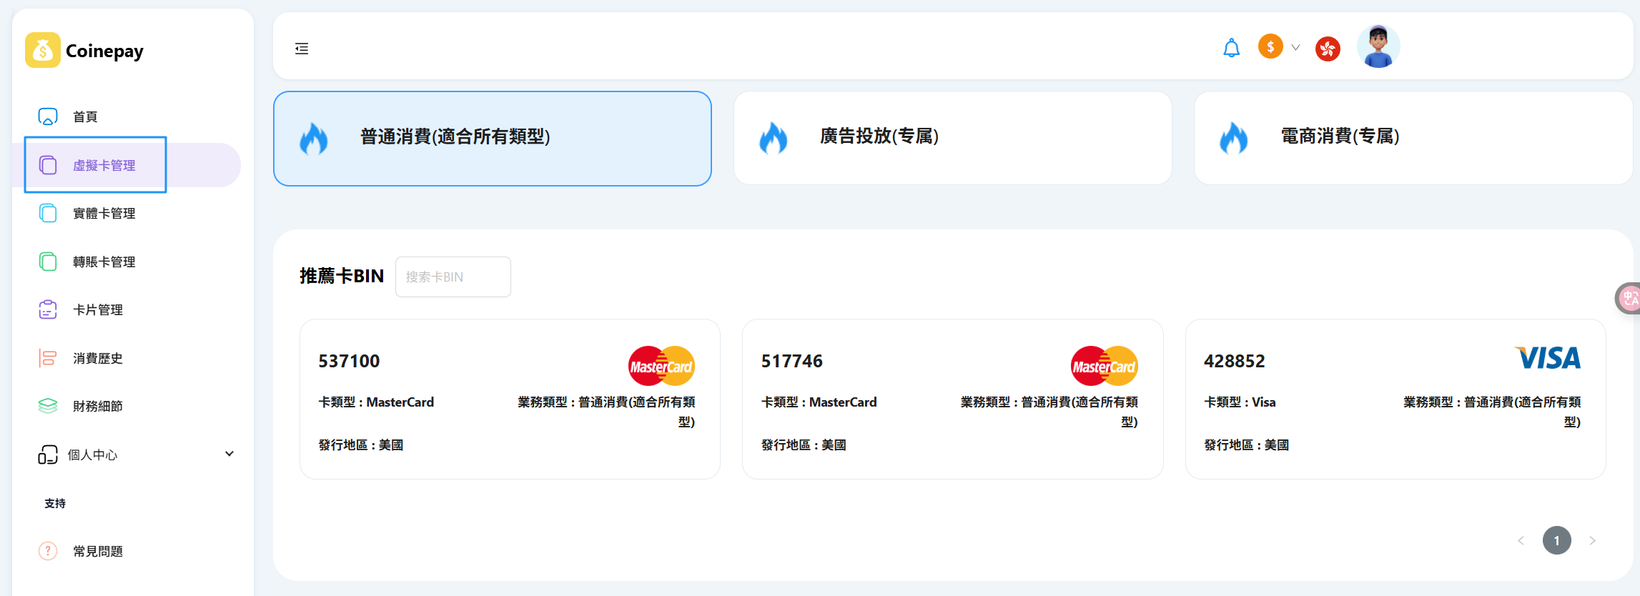Click the notification bell icon
Viewport: 1640px width, 596px height.
(x=1231, y=48)
